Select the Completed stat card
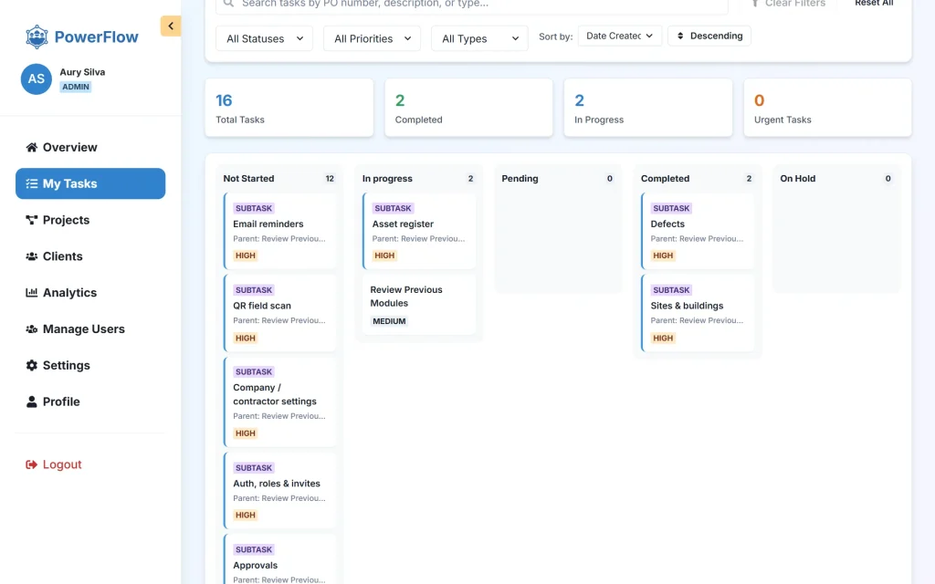935x584 pixels. point(468,108)
